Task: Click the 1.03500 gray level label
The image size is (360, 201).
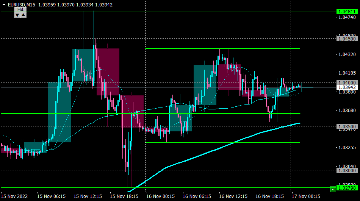Action: 347,127
